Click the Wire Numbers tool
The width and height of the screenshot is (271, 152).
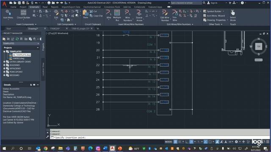[x=127, y=16]
